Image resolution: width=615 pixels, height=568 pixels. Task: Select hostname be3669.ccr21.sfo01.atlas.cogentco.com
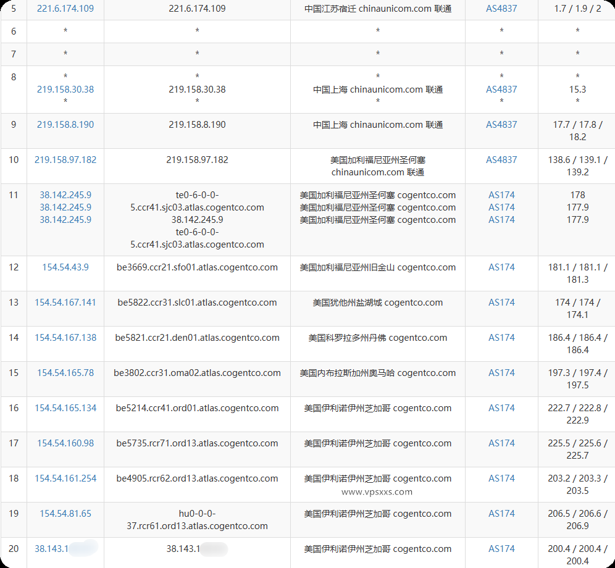(198, 267)
